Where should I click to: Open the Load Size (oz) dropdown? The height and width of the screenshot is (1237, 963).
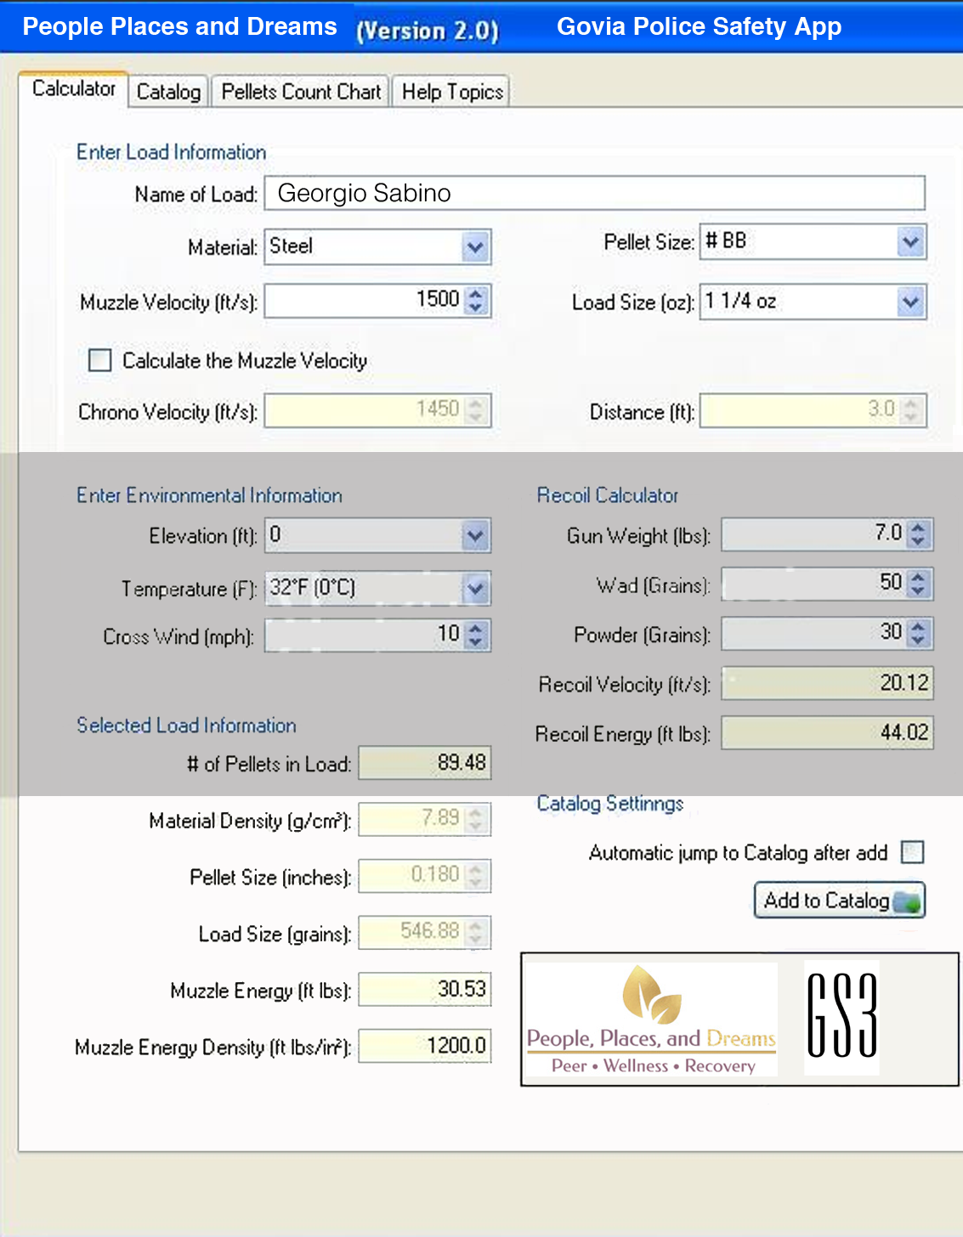910,302
